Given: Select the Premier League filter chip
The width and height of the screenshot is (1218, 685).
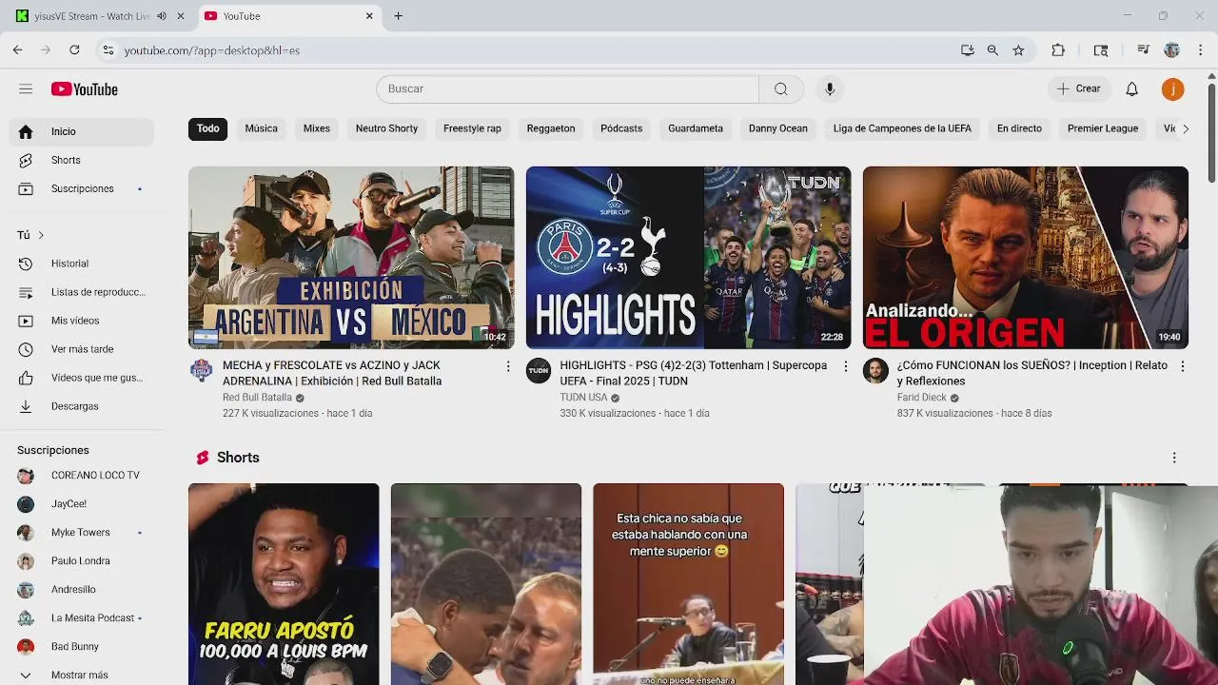Looking at the screenshot, I should pos(1103,128).
